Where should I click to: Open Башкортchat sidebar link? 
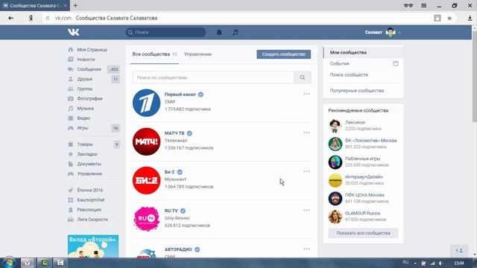(x=91, y=200)
